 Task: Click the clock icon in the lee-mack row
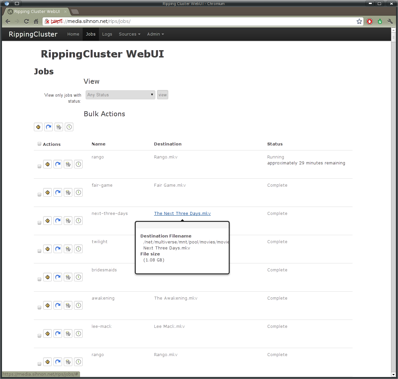78,333
